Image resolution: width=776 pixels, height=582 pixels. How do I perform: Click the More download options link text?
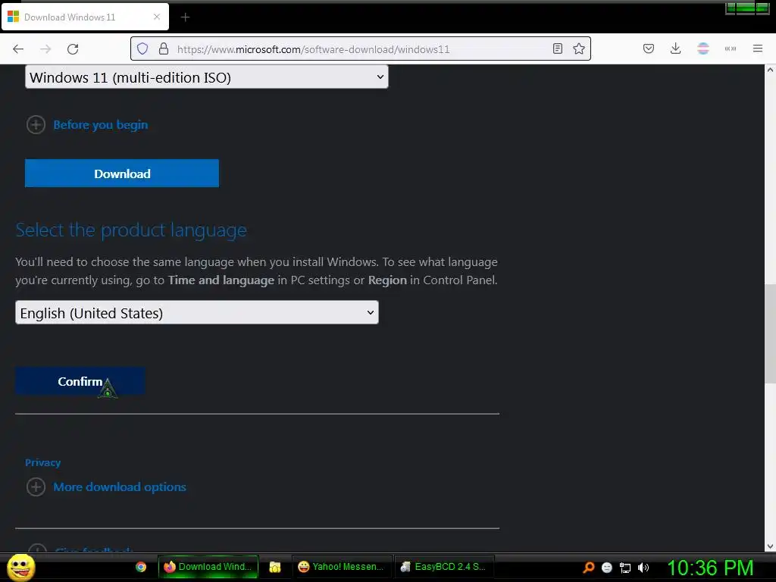point(120,487)
